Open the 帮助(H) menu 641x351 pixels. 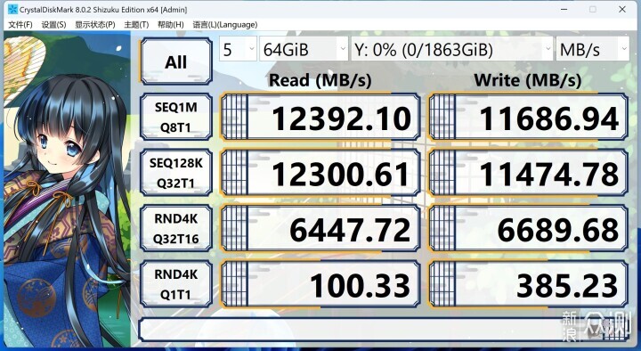pyautogui.click(x=170, y=25)
